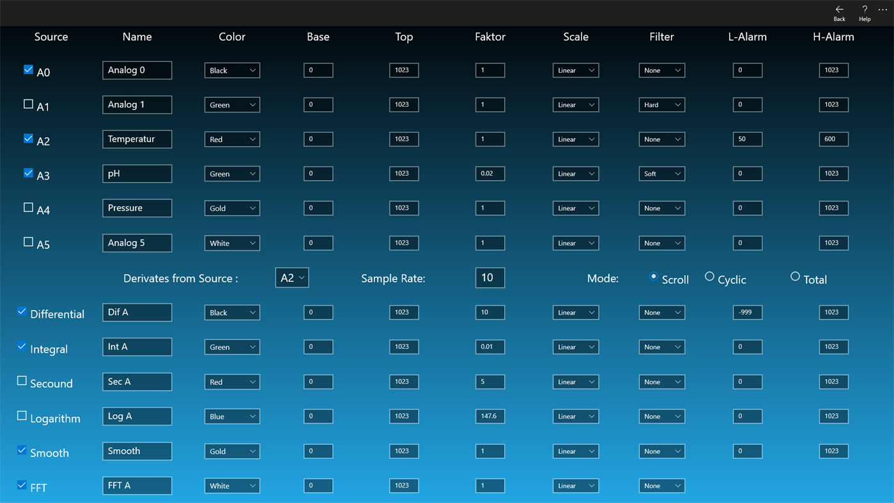The height and width of the screenshot is (503, 894).
Task: Click the Sample Rate label
Action: tap(393, 279)
